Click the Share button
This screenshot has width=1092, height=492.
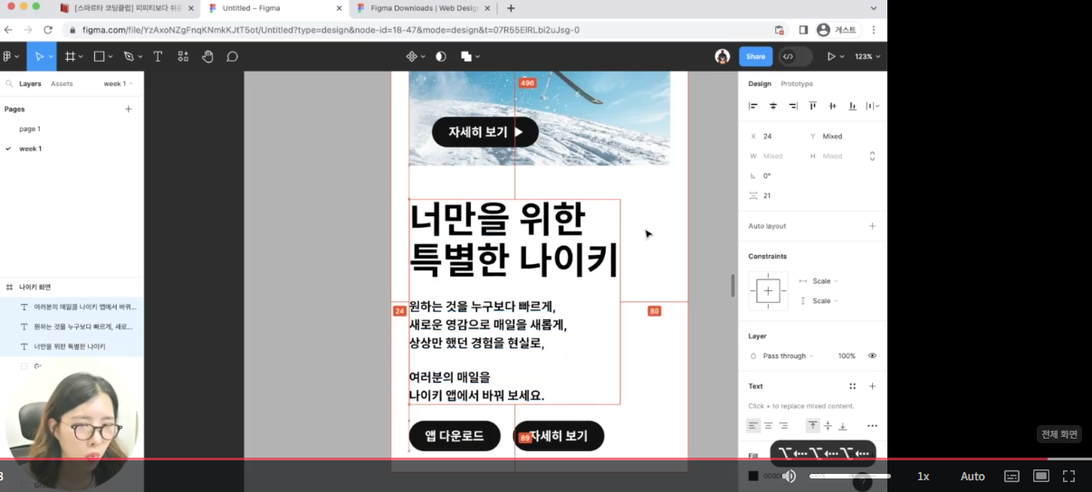pyautogui.click(x=755, y=56)
